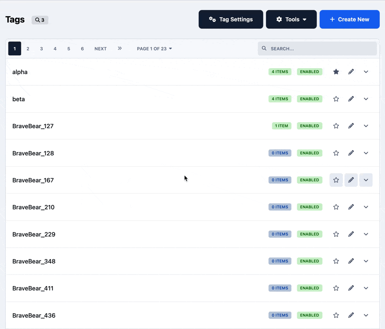385x329 pixels.
Task: Star the BraveBear_436 tag
Action: pos(336,315)
